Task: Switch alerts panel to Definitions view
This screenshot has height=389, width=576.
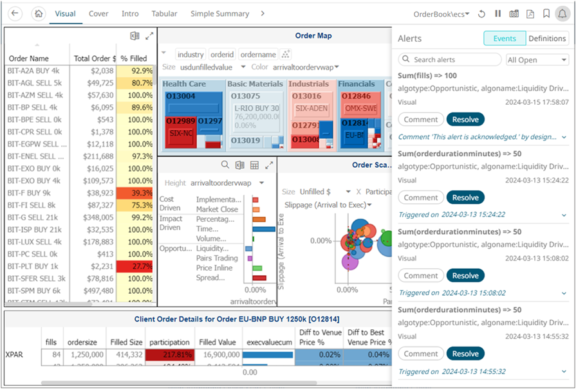Action: [547, 38]
